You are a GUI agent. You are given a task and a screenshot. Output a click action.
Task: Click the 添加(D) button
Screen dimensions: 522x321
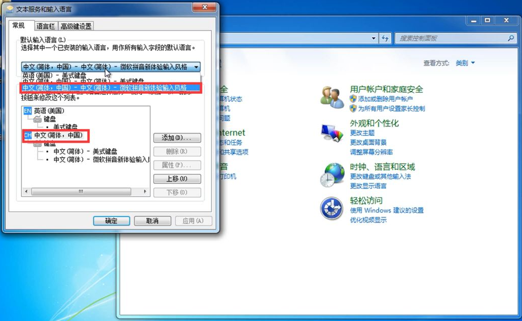[x=176, y=138]
